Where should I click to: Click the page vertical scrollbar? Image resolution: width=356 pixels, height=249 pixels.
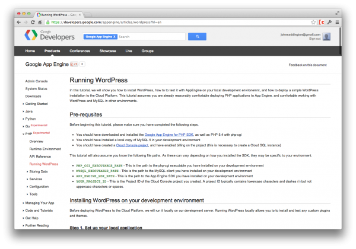340,41
